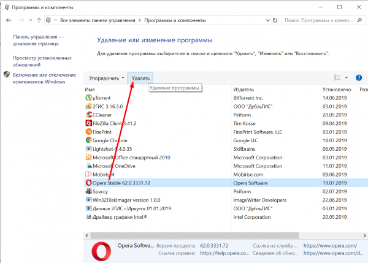Click the large Opera logo in details pane
The image size is (368, 263).
tap(101, 251)
